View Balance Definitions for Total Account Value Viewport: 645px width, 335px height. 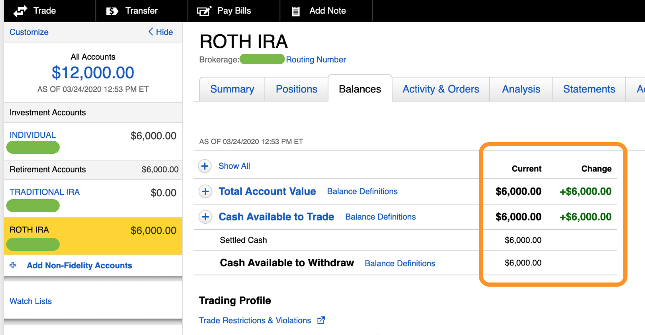[x=362, y=191]
